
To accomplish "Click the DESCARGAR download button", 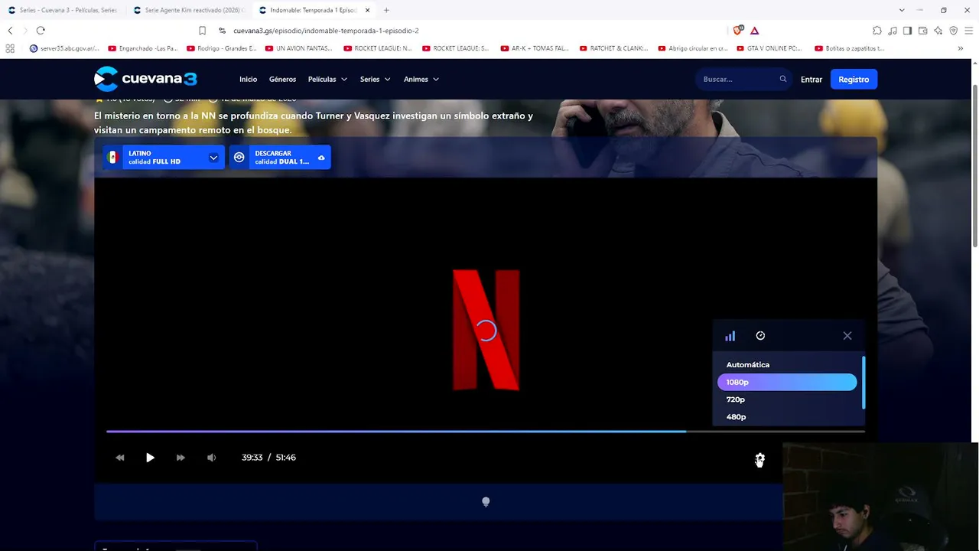I will pos(280,157).
